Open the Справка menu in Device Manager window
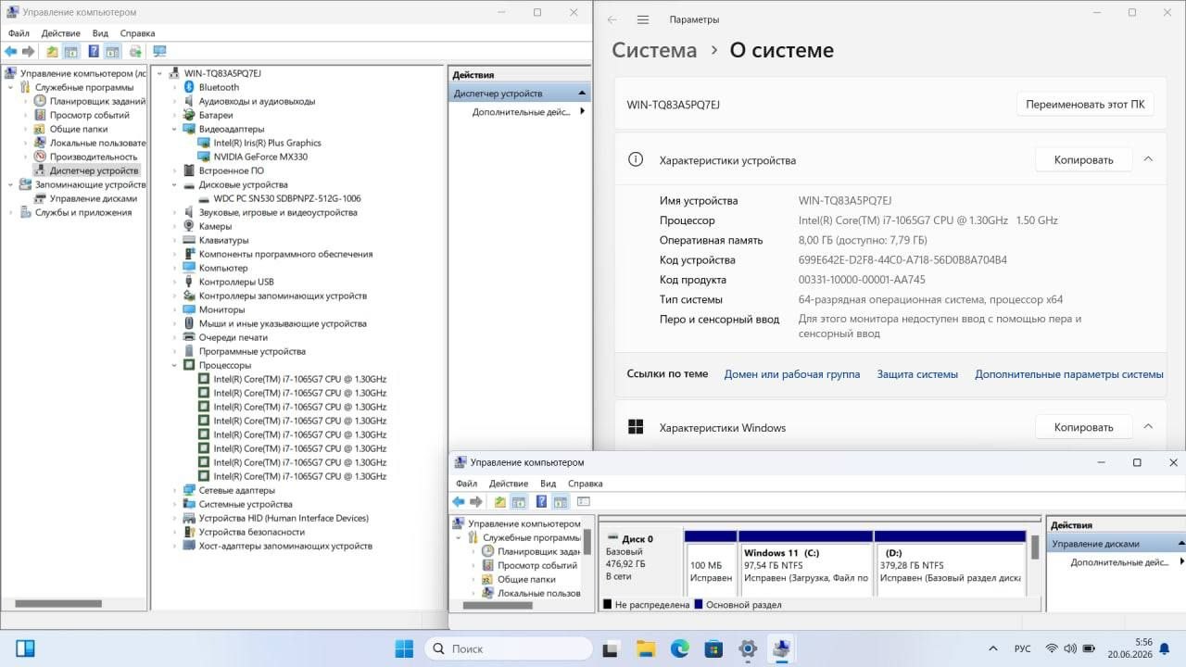Image resolution: width=1186 pixels, height=667 pixels. click(137, 33)
